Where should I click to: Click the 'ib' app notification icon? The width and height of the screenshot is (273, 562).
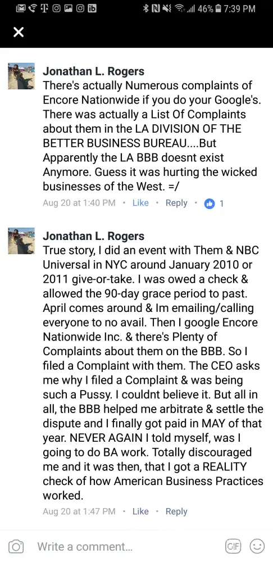pyautogui.click(x=92, y=8)
